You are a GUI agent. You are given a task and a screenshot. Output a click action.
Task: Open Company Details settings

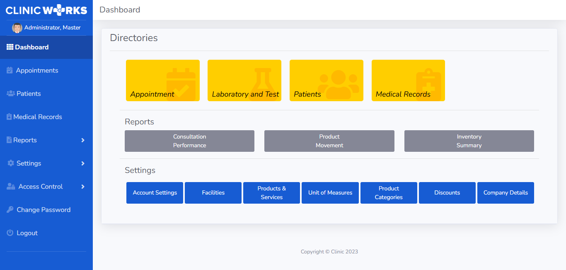(506, 193)
